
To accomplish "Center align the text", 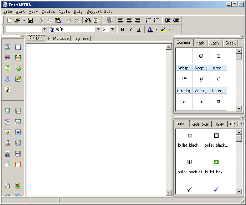I will (x=129, y=20).
